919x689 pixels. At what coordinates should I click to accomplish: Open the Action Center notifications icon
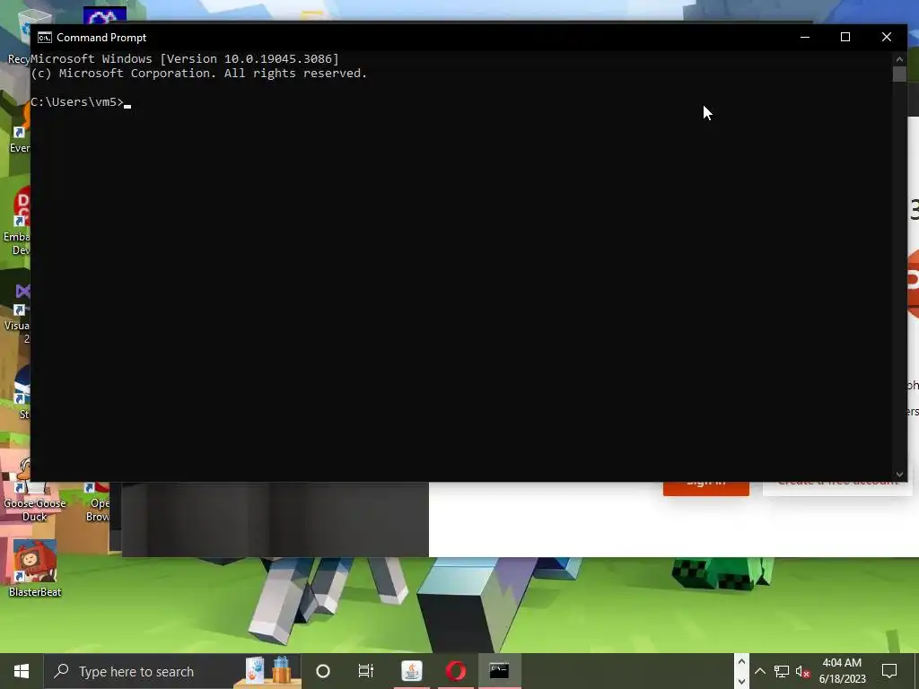(x=889, y=671)
